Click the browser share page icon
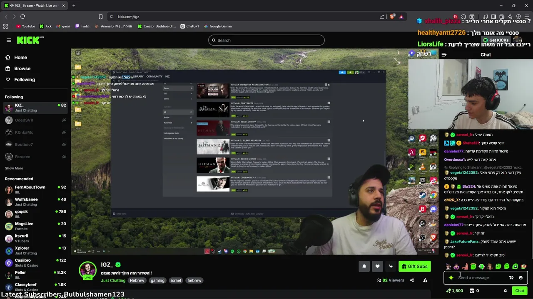533x299 pixels. coord(382,17)
